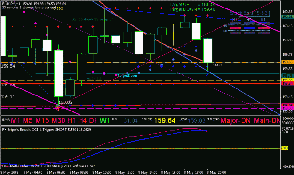Click the '8 May 04:00' time axis label

[33, 172]
